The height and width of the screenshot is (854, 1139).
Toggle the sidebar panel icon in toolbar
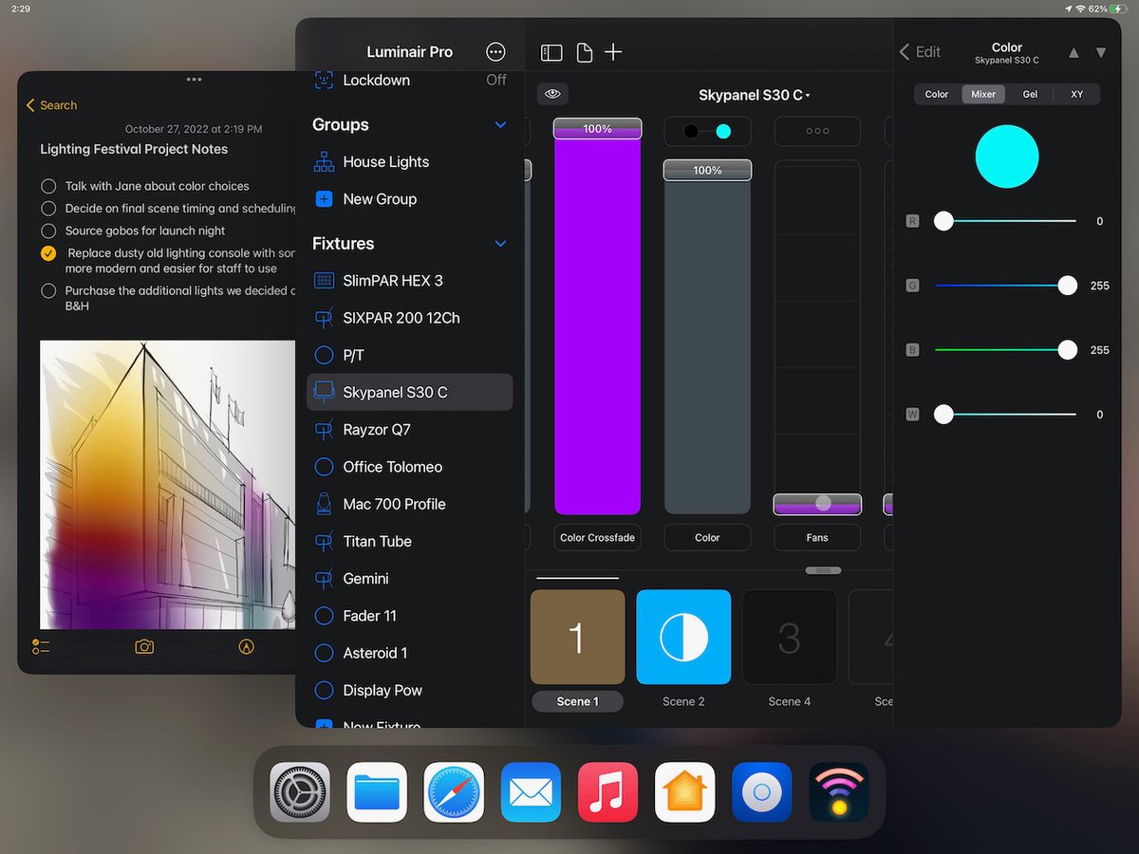click(551, 53)
